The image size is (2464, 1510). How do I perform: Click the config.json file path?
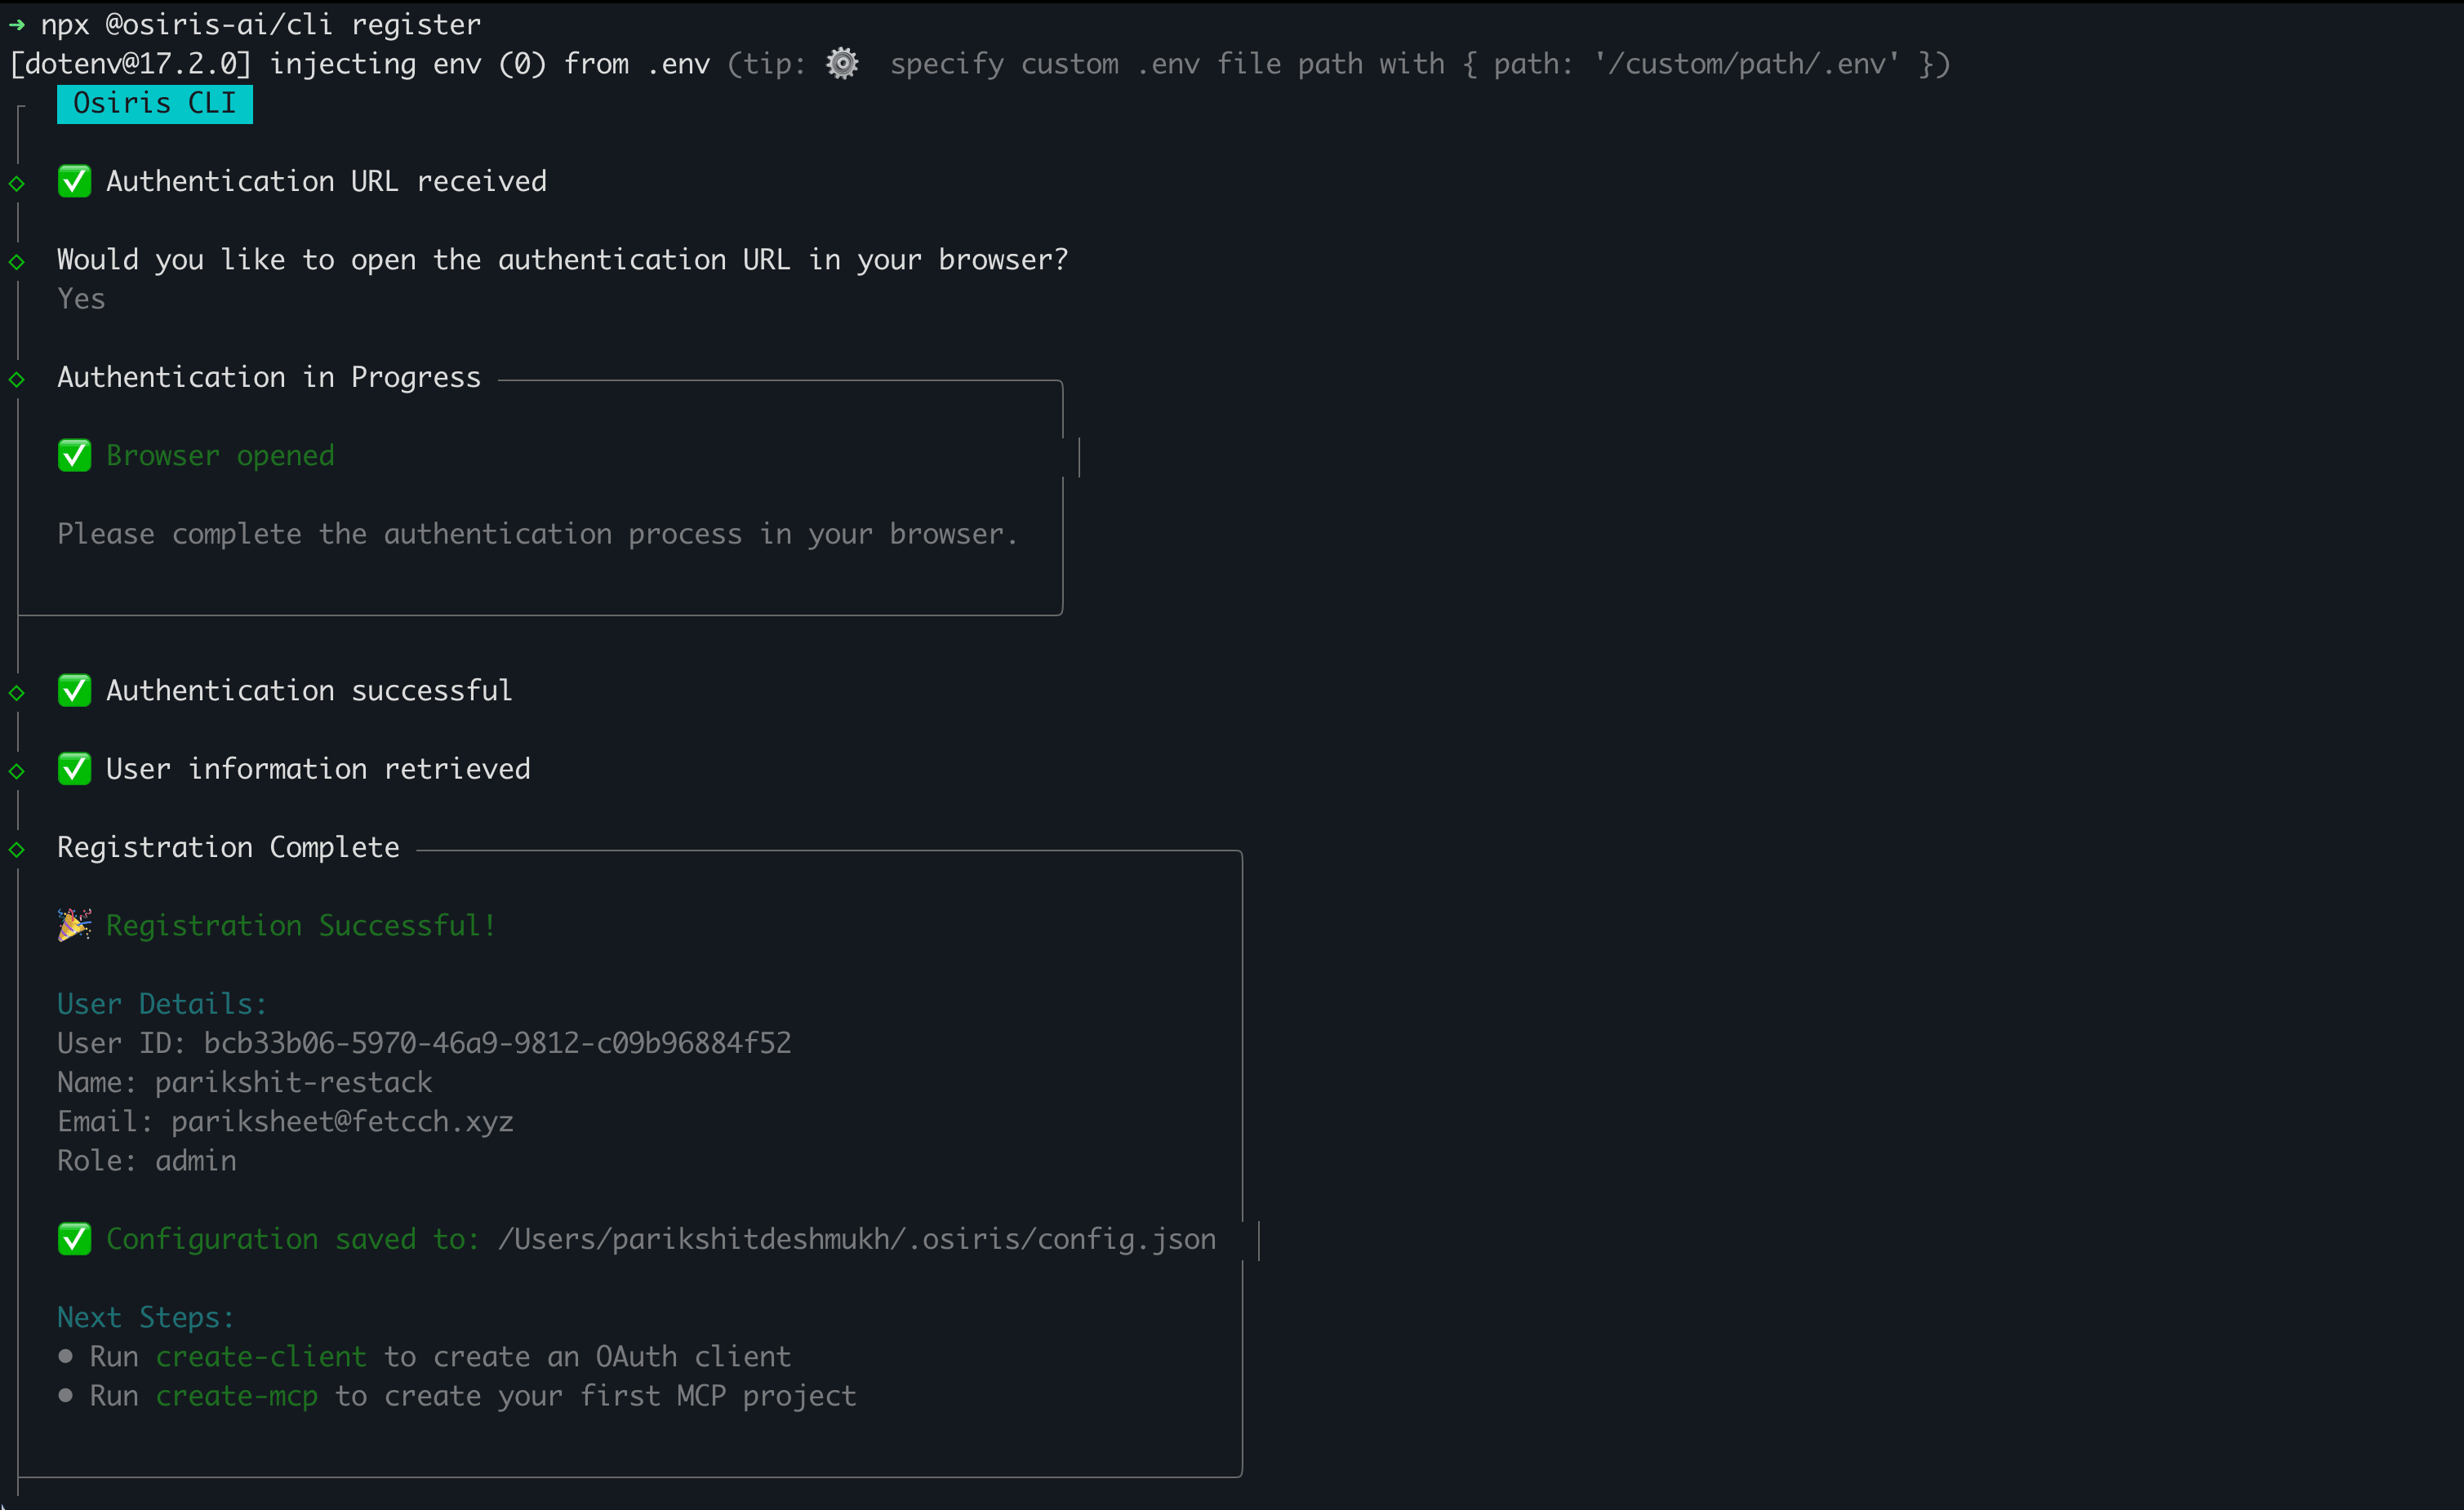click(856, 1239)
